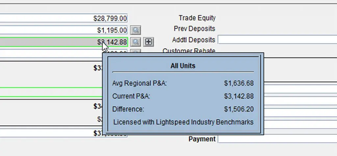
Task: Click the partially hidden magnifier below $3,142.88 row
Action: [x=135, y=51]
